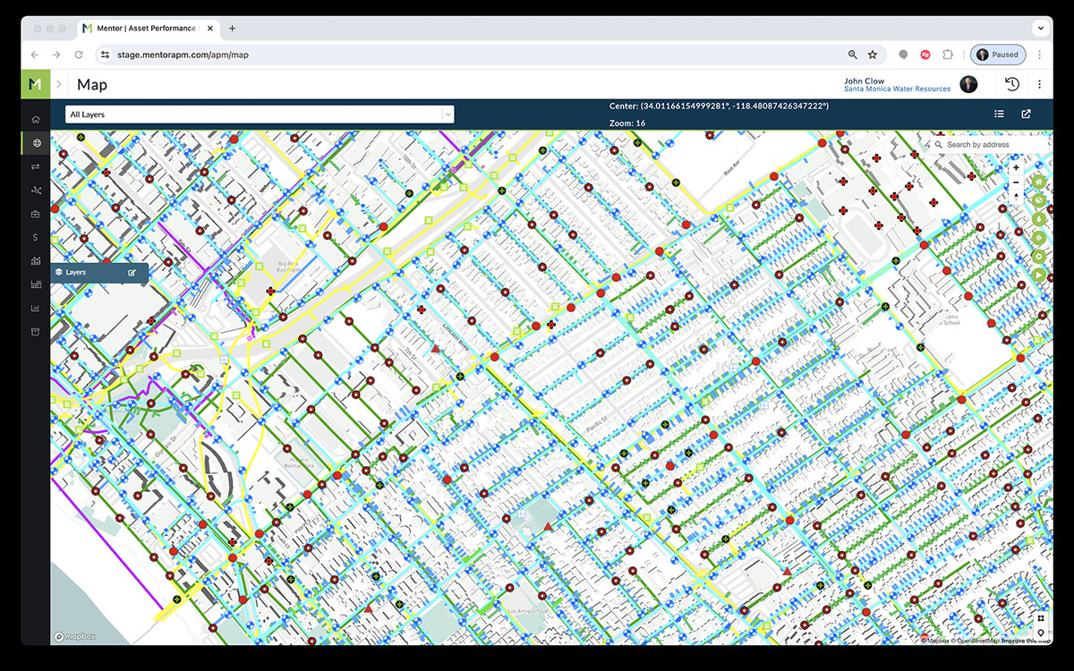Open the All Layers dropdown

coord(260,115)
